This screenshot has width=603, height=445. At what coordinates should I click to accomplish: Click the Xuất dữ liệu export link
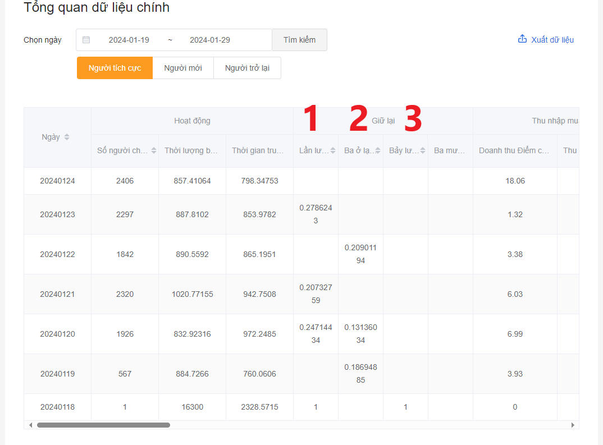(x=552, y=40)
